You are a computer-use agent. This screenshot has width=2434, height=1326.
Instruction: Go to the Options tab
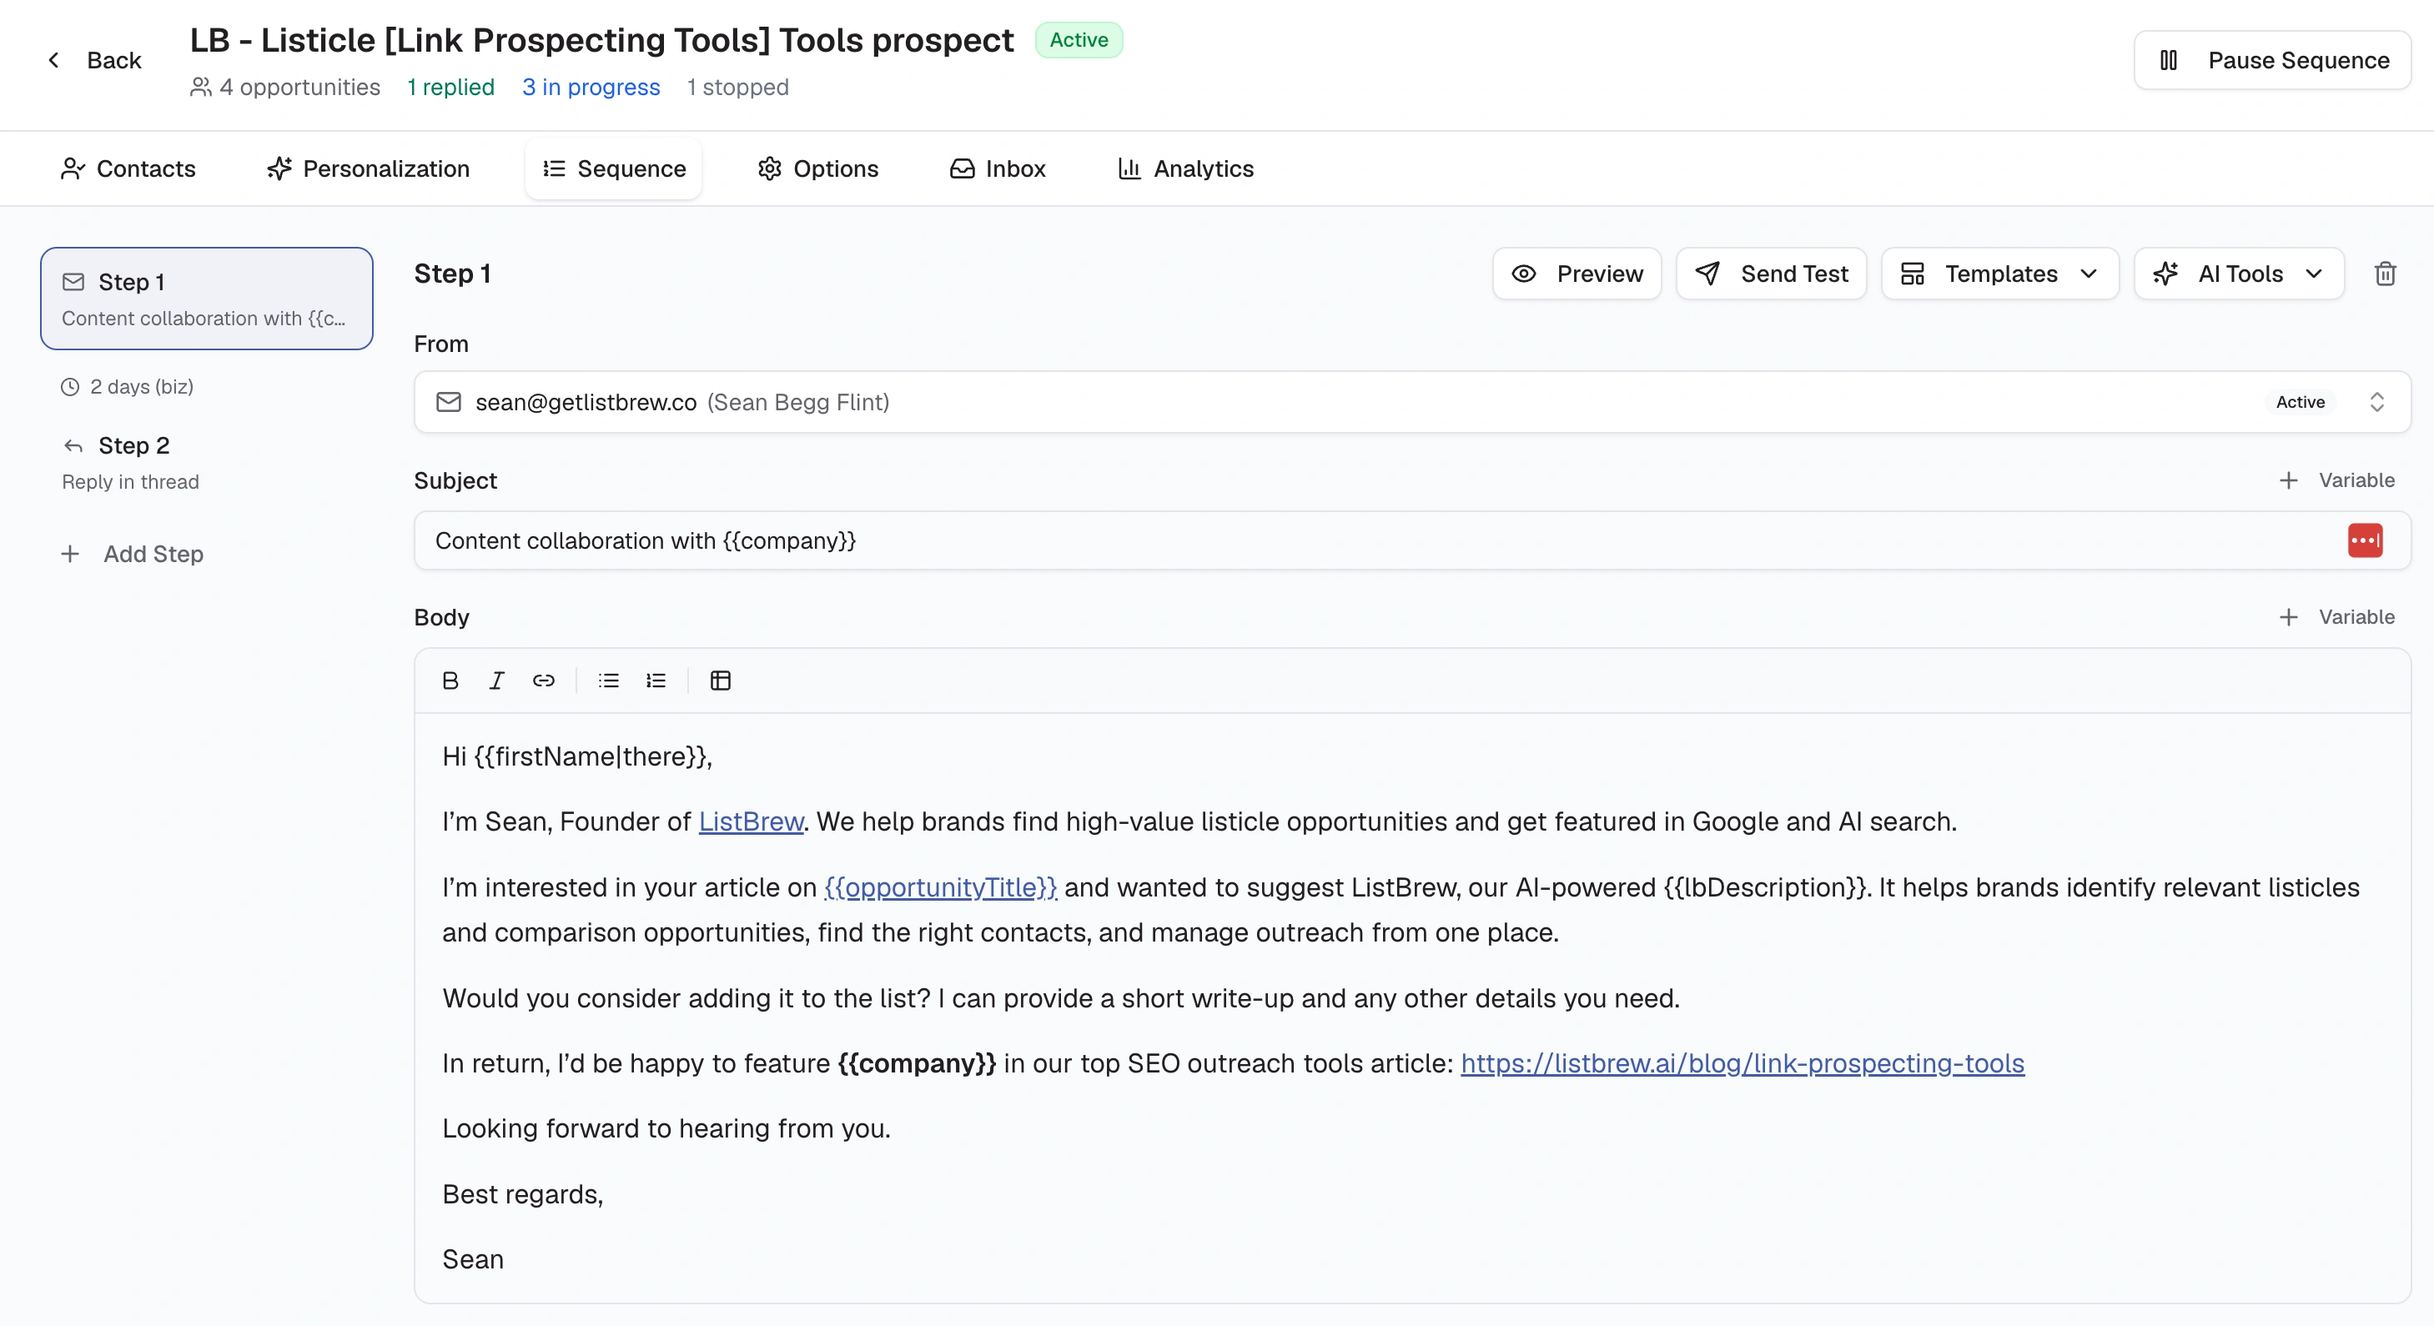pyautogui.click(x=818, y=169)
